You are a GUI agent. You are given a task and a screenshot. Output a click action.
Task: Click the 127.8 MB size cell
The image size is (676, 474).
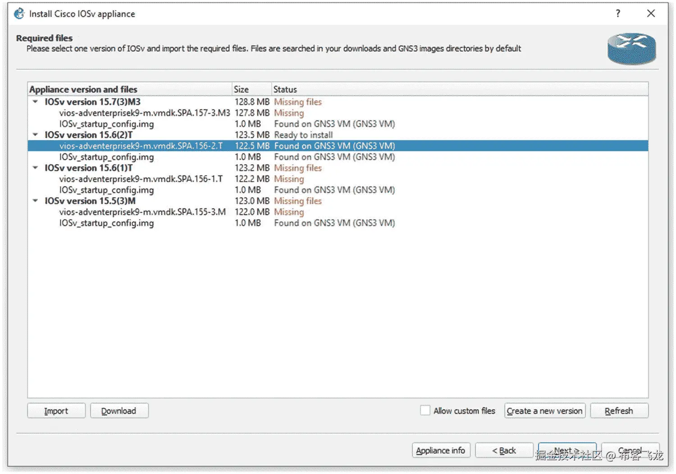(252, 113)
